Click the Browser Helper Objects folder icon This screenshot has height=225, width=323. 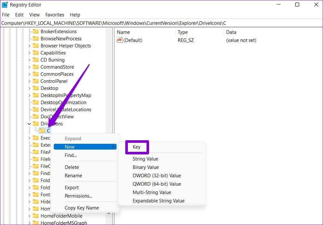click(x=36, y=45)
